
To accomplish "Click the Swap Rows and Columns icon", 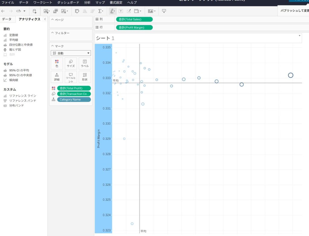I will 77,11.
